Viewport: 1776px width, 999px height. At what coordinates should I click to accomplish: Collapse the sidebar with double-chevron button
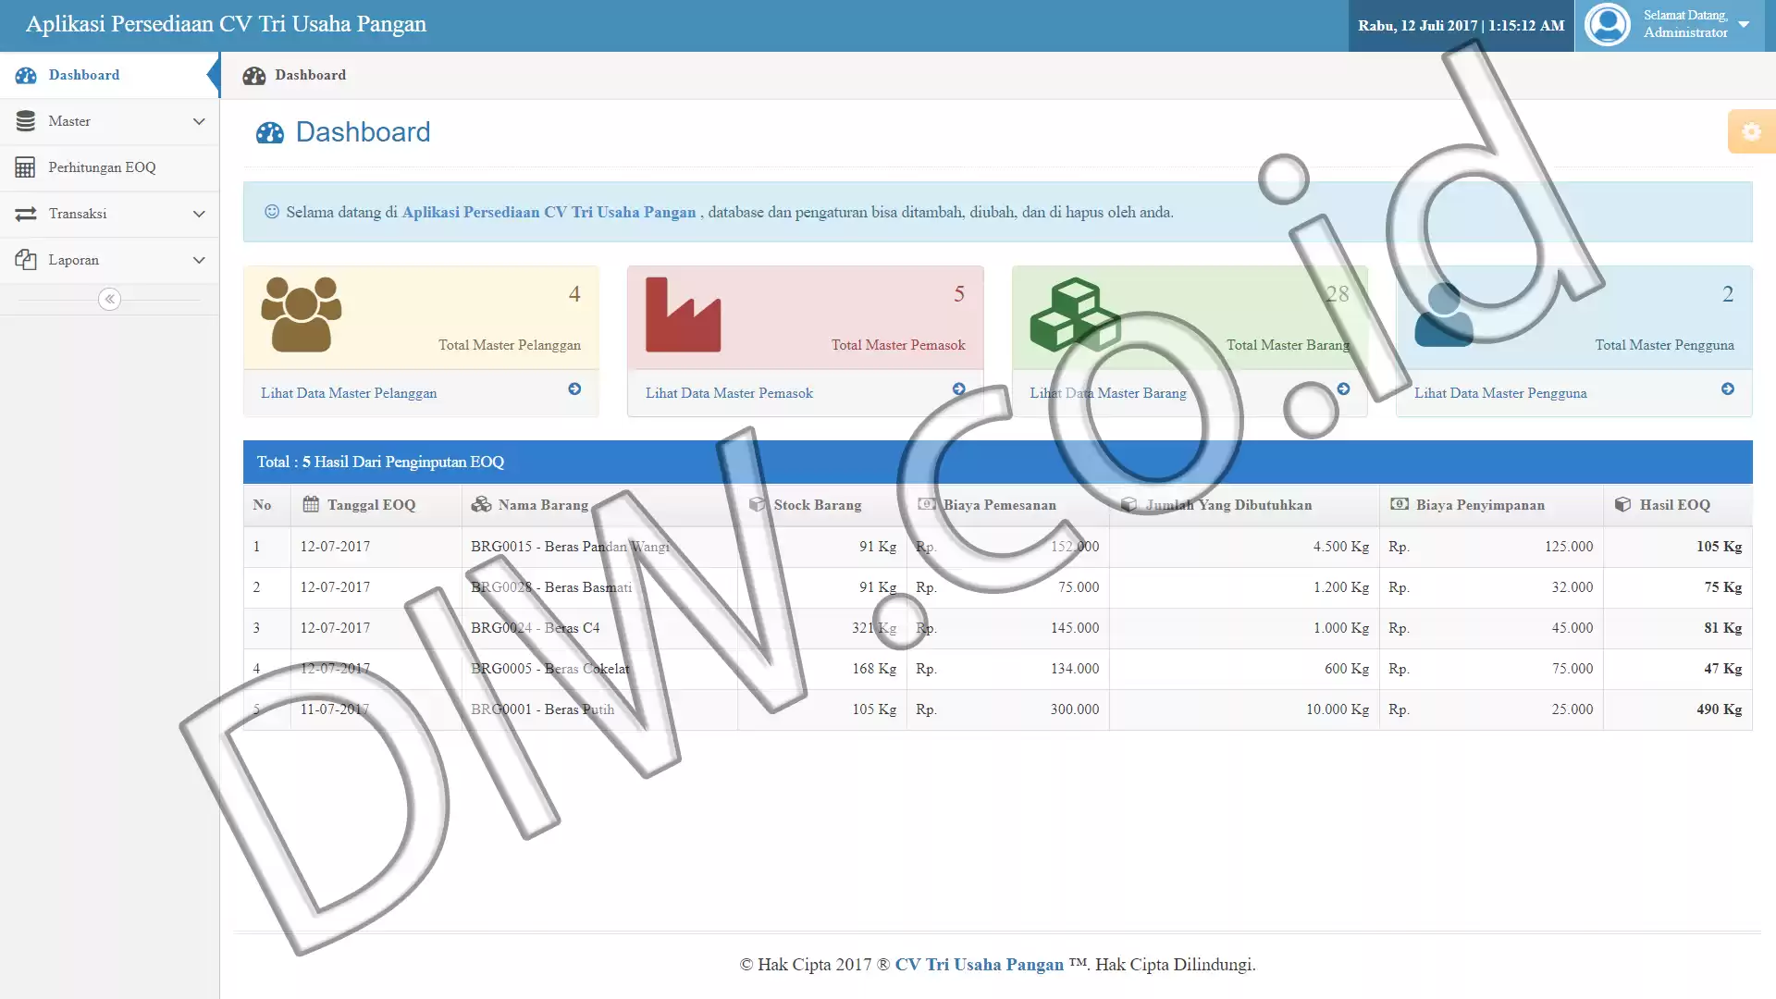[x=109, y=299]
